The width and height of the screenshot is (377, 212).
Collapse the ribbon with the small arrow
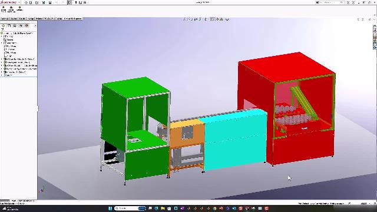(x=375, y=15)
